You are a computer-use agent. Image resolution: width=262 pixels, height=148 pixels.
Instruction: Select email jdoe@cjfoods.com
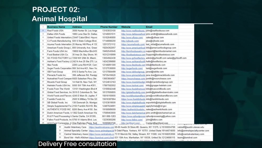pyautogui.click(x=155, y=41)
